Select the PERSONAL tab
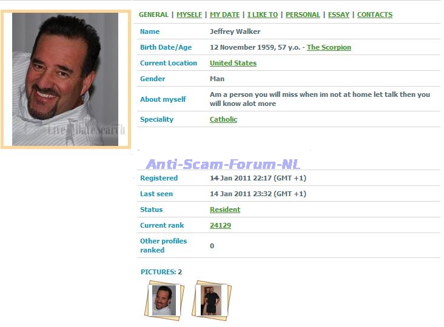This screenshot has height=327, width=444. [x=303, y=15]
